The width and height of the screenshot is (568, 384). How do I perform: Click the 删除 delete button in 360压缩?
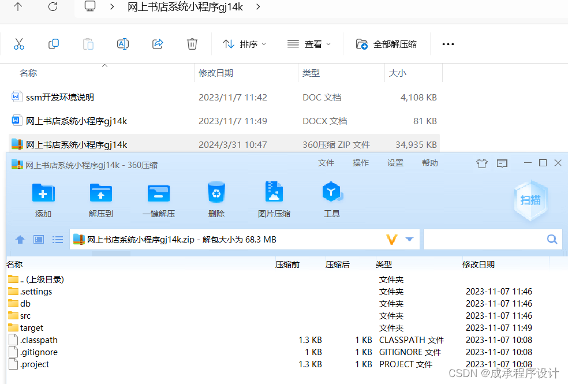(216, 200)
